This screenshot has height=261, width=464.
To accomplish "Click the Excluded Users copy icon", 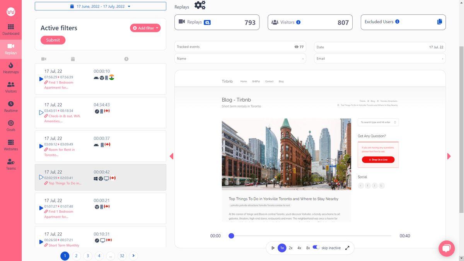I will (440, 22).
